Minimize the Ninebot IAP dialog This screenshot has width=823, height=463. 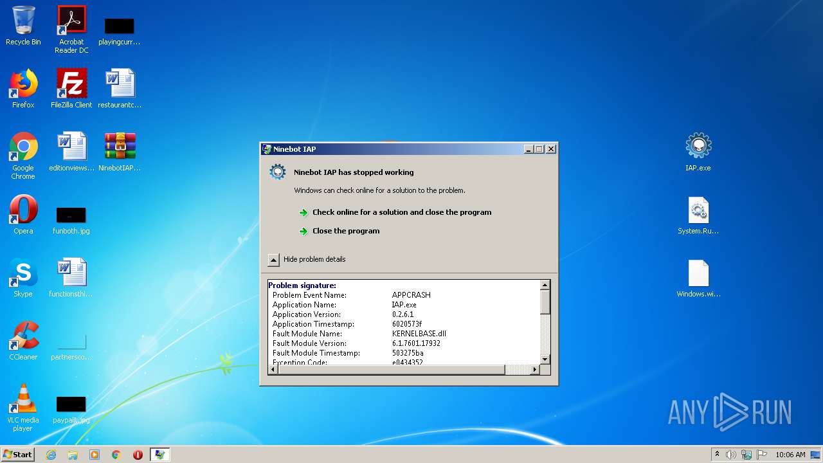529,149
